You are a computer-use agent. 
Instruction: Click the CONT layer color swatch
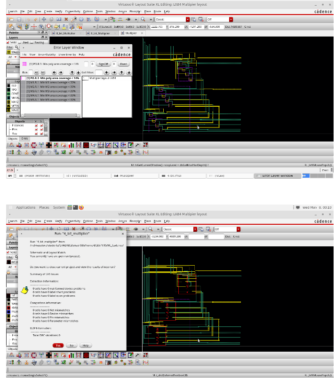point(8,94)
